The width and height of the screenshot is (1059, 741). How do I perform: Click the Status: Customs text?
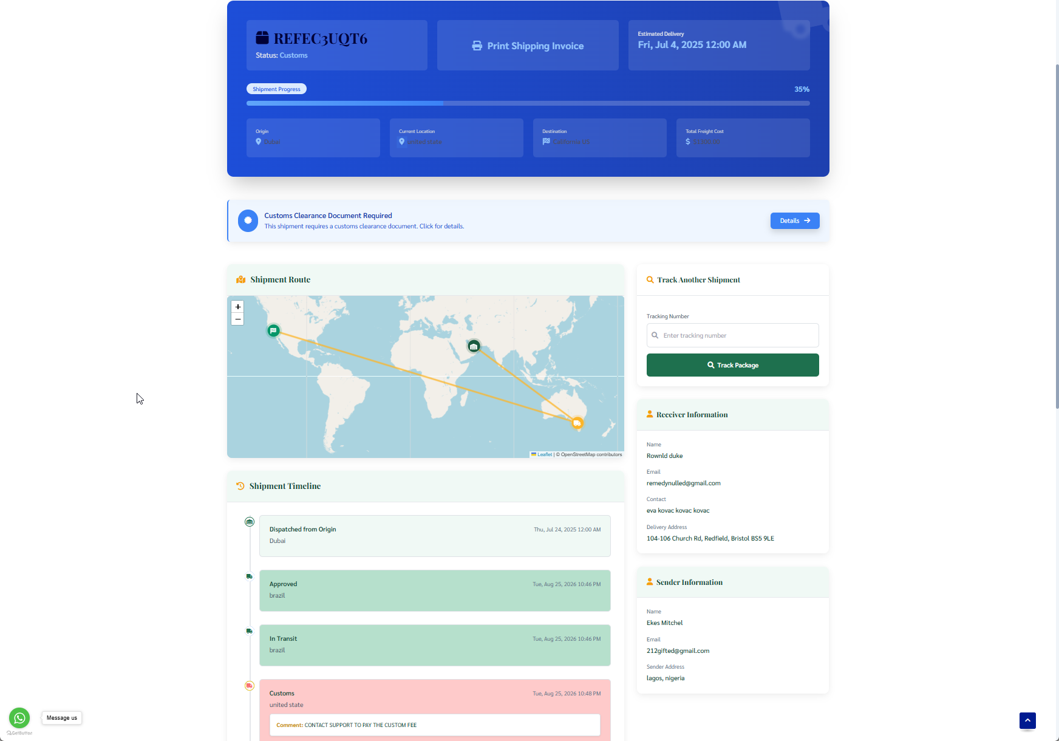coord(282,55)
